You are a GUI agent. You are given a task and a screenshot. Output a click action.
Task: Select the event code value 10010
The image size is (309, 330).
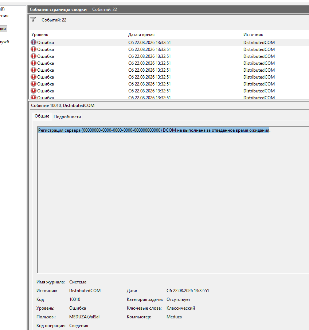click(x=75, y=299)
